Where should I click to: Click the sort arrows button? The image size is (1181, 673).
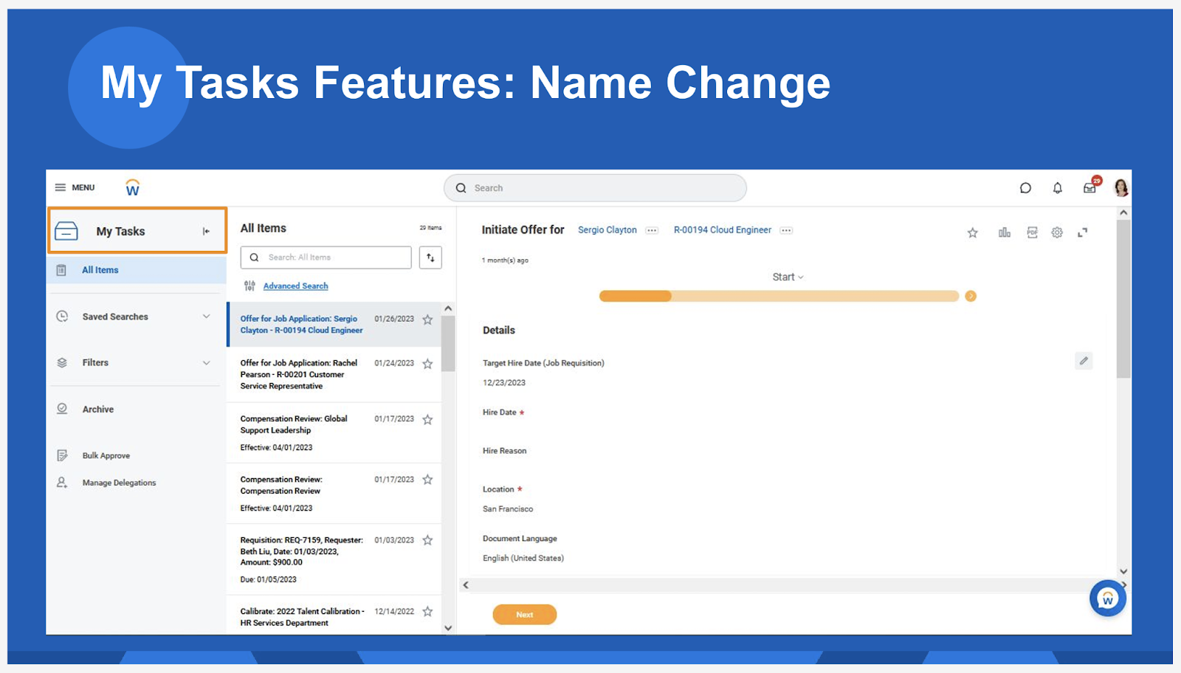(x=430, y=258)
